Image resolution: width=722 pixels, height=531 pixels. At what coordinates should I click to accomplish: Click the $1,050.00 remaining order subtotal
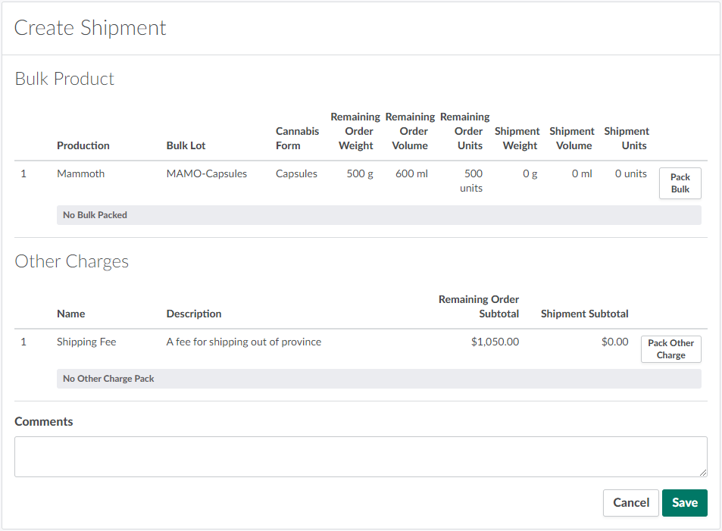coord(495,342)
